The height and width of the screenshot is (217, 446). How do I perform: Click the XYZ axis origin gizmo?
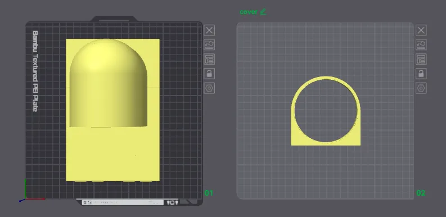pos(25,199)
